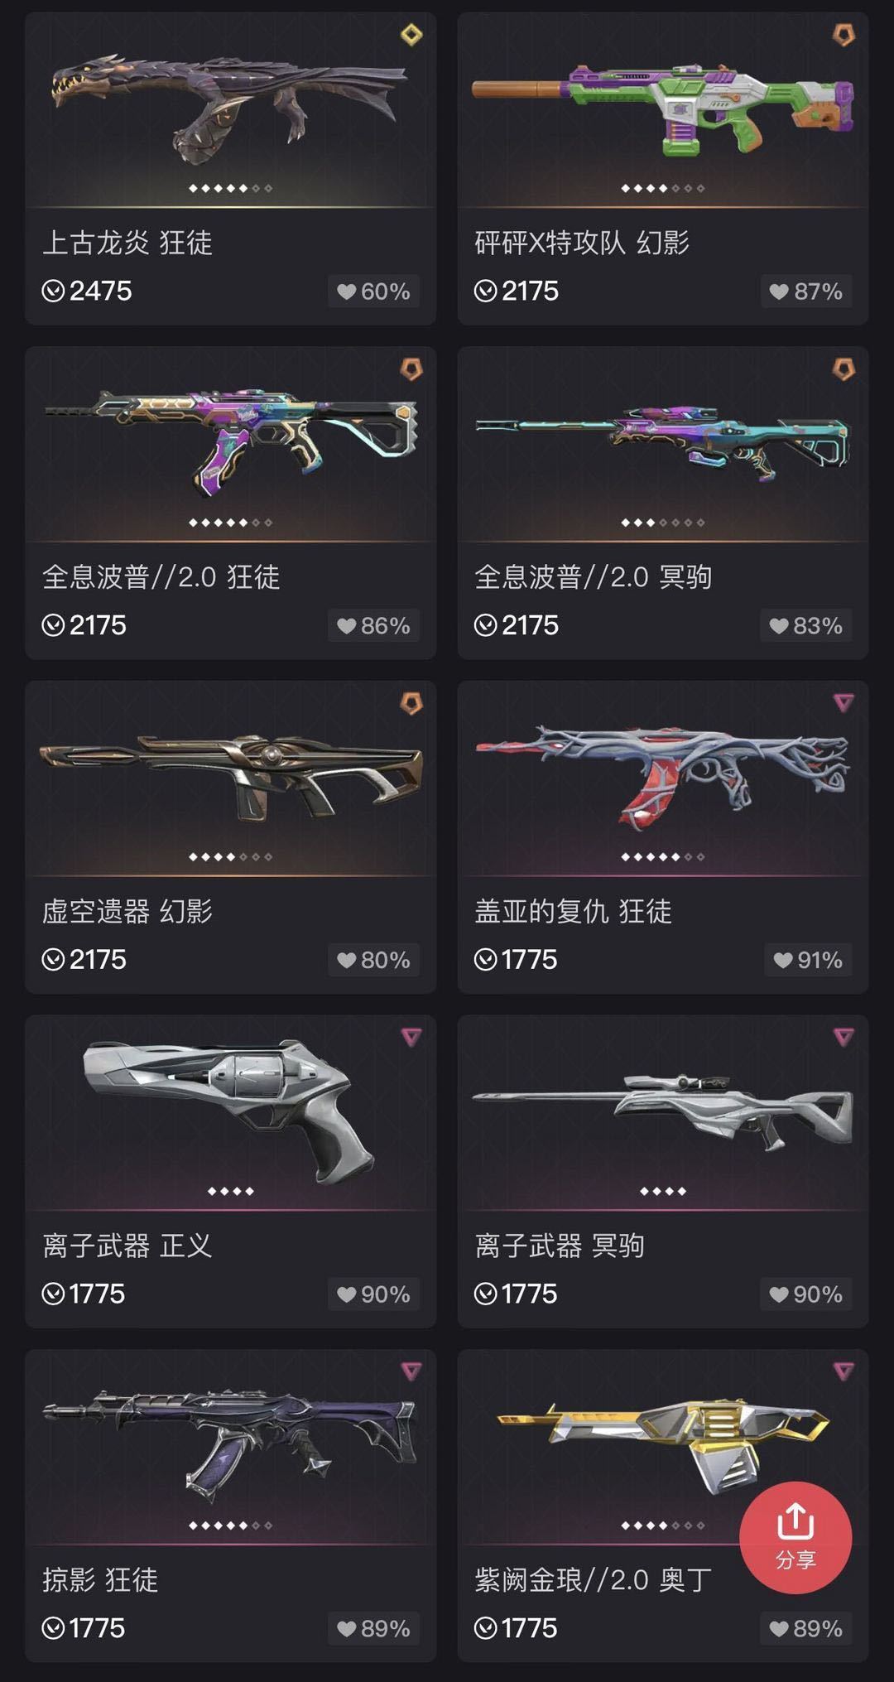
Task: Open the 虚空遗器 幻影 skin title
Action: (127, 911)
